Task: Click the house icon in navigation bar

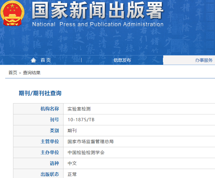Action: [x=34, y=60]
